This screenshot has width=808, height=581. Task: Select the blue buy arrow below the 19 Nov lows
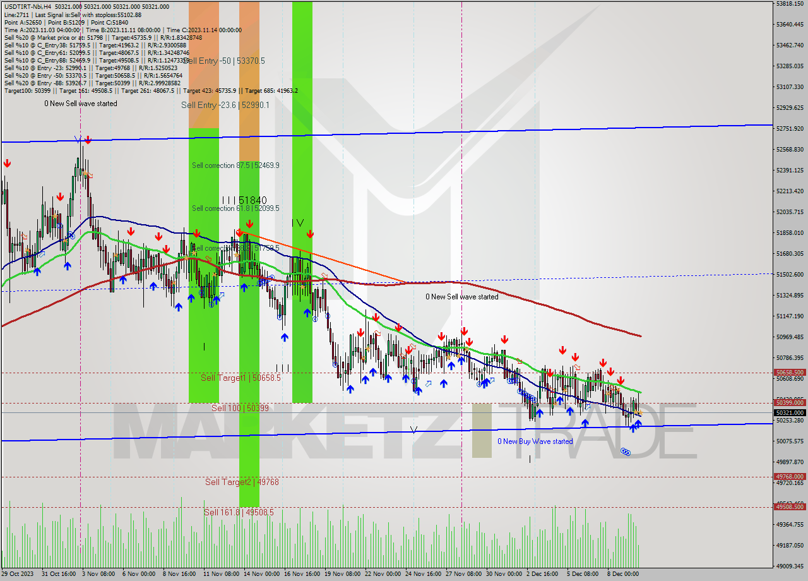click(350, 388)
